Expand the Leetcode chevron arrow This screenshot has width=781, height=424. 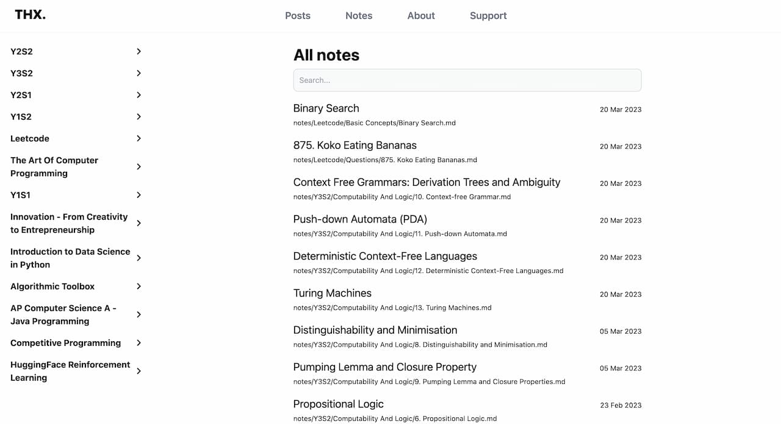139,138
